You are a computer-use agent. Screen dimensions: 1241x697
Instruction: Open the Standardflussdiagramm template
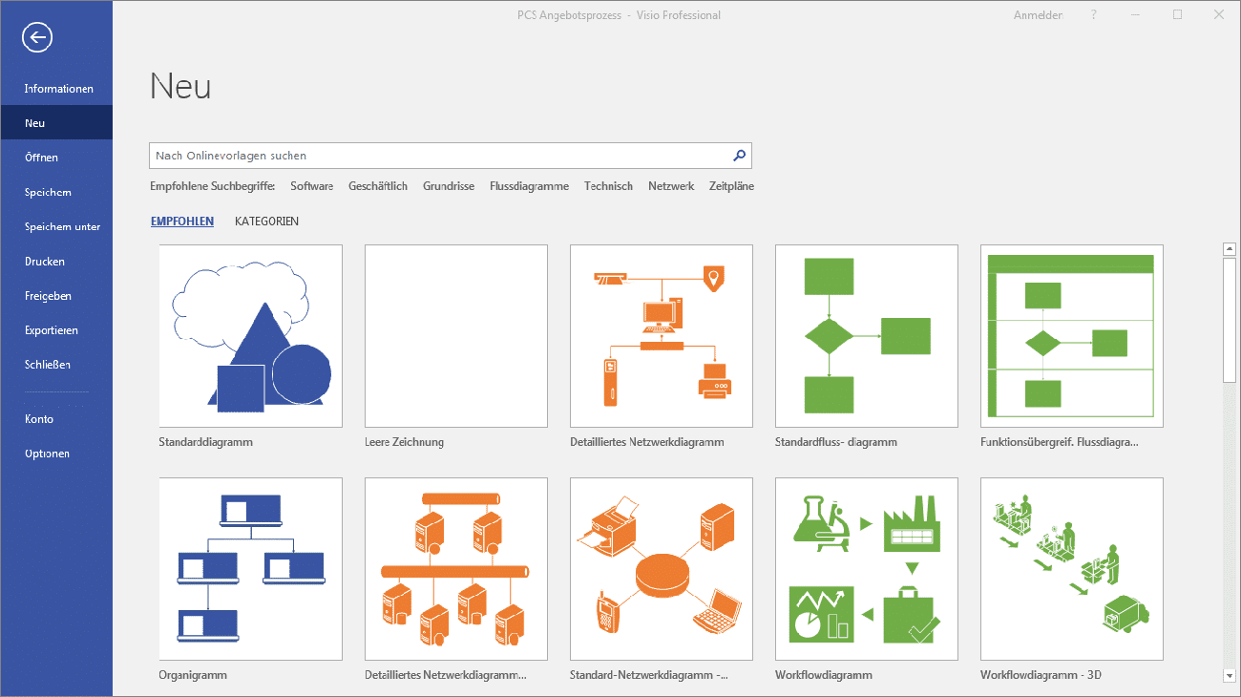point(866,335)
